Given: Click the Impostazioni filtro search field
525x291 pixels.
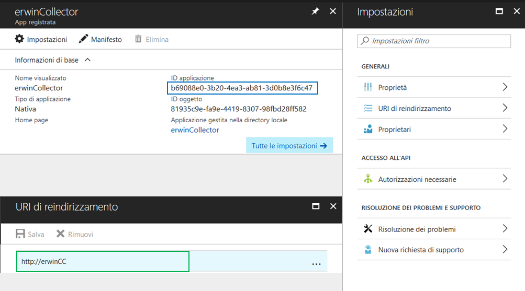Looking at the screenshot, I should (438, 41).
